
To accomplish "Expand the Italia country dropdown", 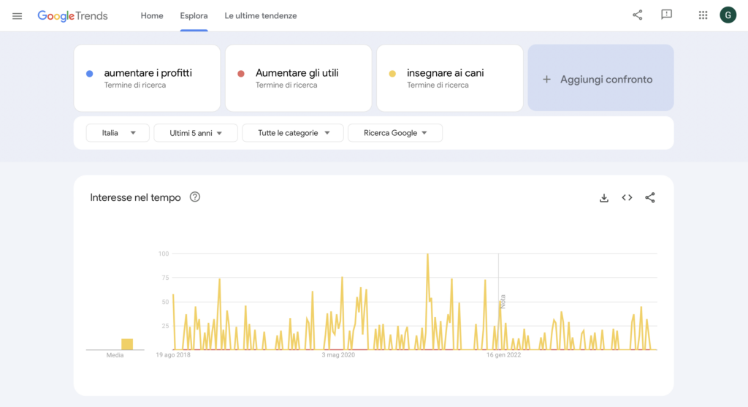I will coord(118,133).
